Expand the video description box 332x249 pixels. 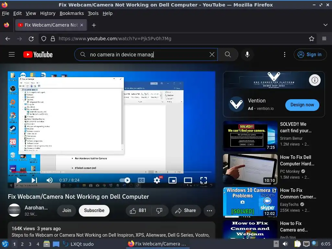pos(112,231)
